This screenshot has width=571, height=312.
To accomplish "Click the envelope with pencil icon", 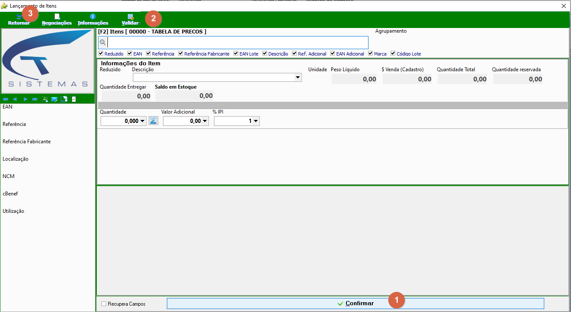I will [54, 99].
